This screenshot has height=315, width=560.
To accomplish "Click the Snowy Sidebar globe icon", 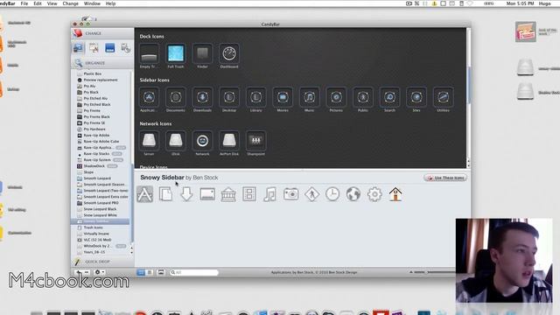I will pyautogui.click(x=353, y=194).
